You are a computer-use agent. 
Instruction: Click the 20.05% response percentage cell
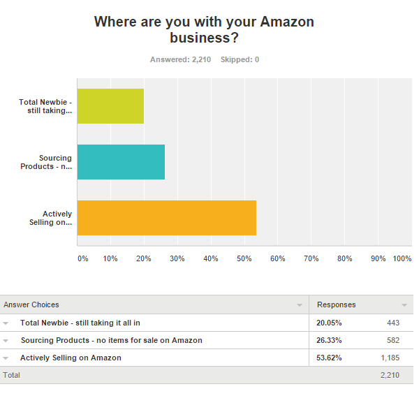pyautogui.click(x=329, y=323)
